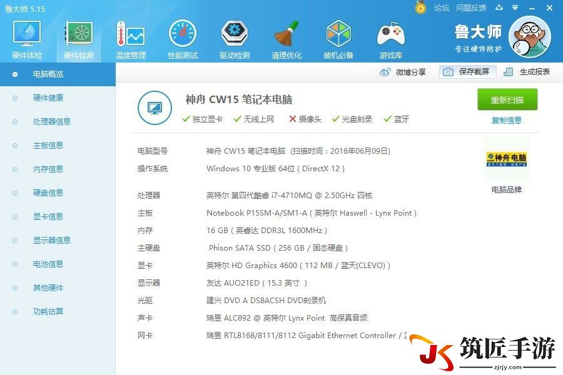Viewport: 563px width, 375px height.
Task: Click the HD Graphics 4600 graphics value
Action: coord(298,266)
